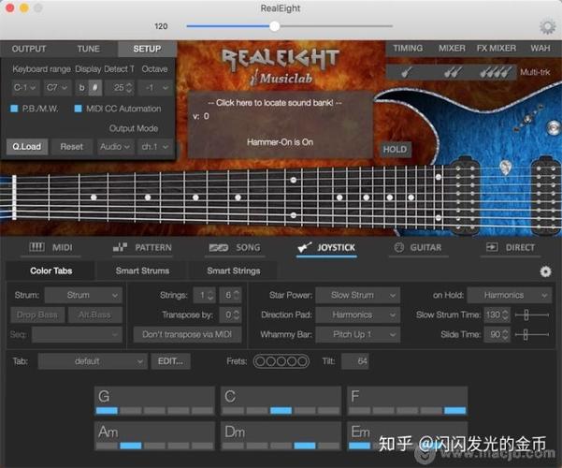562x468 pixels.
Task: Open Star Power Slow Strum dropdown
Action: click(358, 295)
